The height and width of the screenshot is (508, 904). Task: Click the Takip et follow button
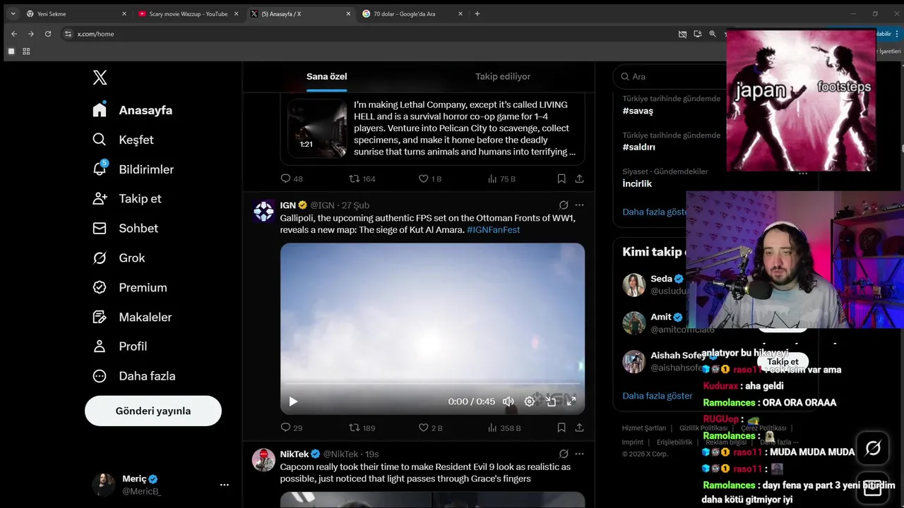(x=783, y=361)
